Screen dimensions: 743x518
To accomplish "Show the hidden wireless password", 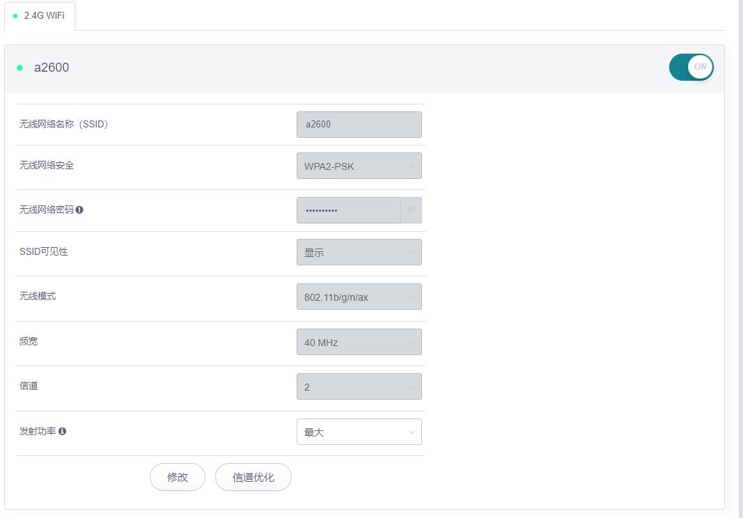I will (411, 210).
